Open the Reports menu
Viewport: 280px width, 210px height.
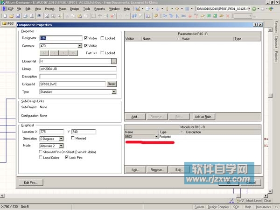tap(99, 9)
